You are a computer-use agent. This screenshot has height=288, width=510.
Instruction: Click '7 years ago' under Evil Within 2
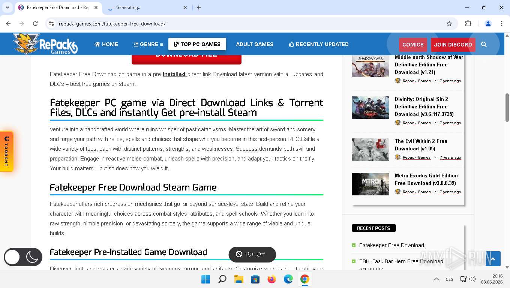pyautogui.click(x=450, y=157)
